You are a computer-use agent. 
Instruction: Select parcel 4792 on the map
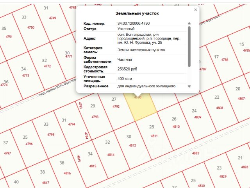(116, 107)
